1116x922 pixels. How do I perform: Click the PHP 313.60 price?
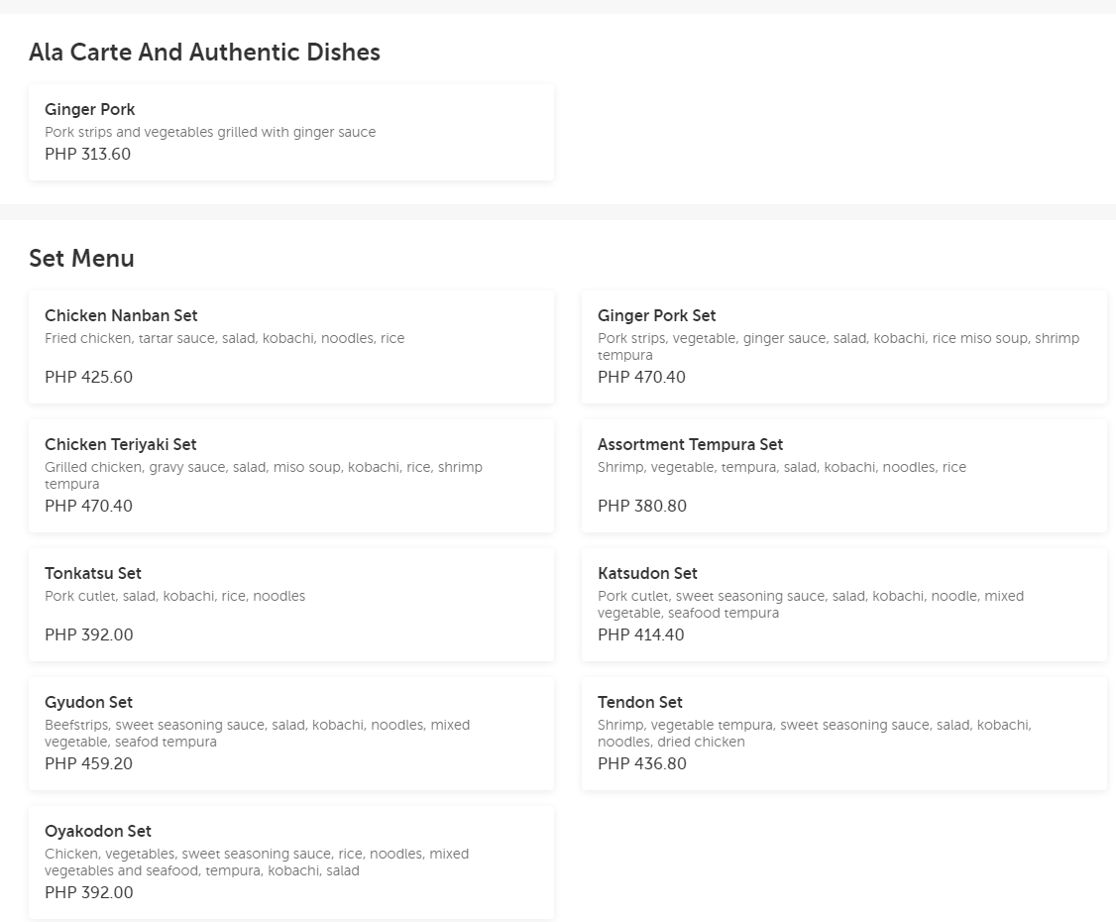(x=87, y=155)
